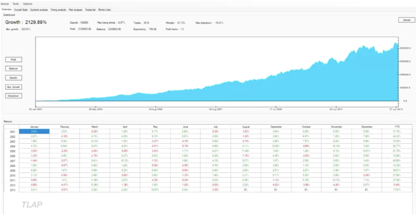Image resolution: width=416 pixels, height=215 pixels.
Task: Show the Balance chart
Action: 14,69
